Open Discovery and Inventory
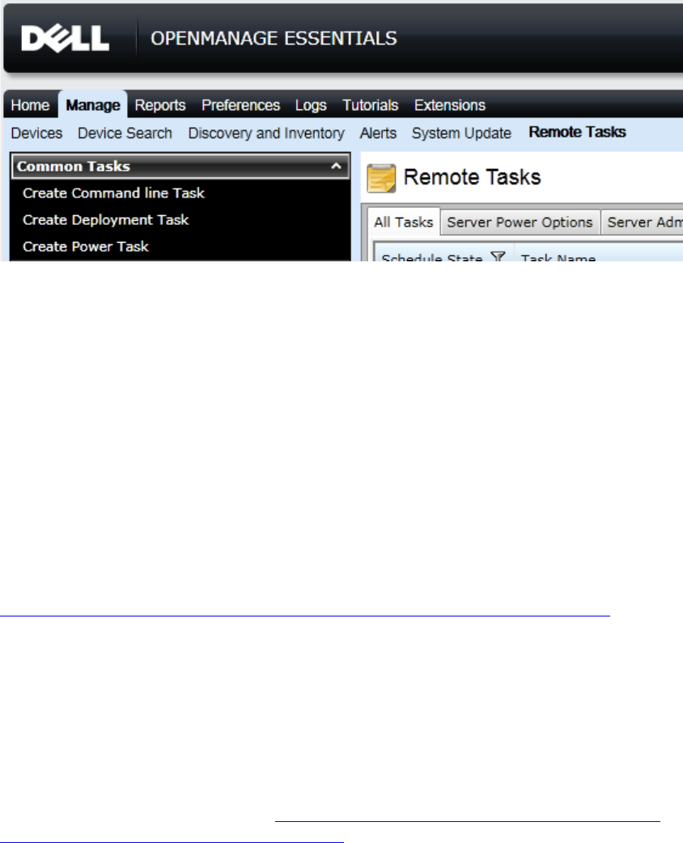The image size is (683, 843). 266,133
